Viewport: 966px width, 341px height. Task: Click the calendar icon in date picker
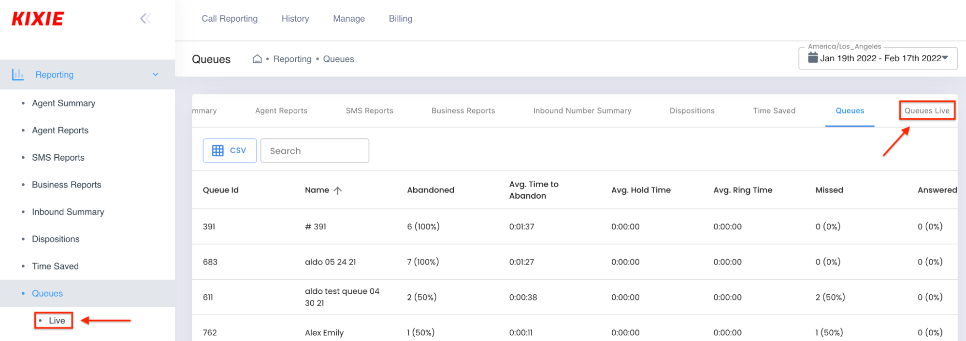813,58
